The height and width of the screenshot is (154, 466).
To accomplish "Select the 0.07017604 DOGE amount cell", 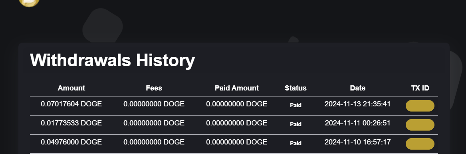I will pyautogui.click(x=71, y=104).
